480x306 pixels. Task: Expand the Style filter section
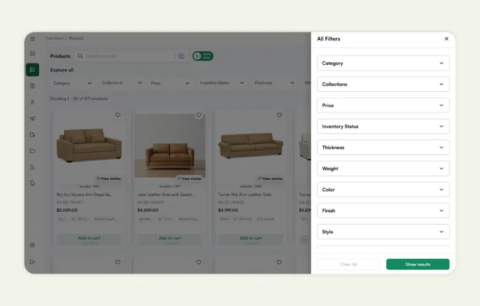(383, 232)
